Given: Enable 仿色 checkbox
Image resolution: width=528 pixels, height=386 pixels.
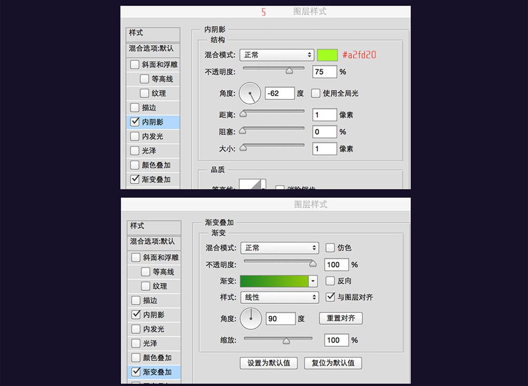Looking at the screenshot, I should [x=330, y=248].
